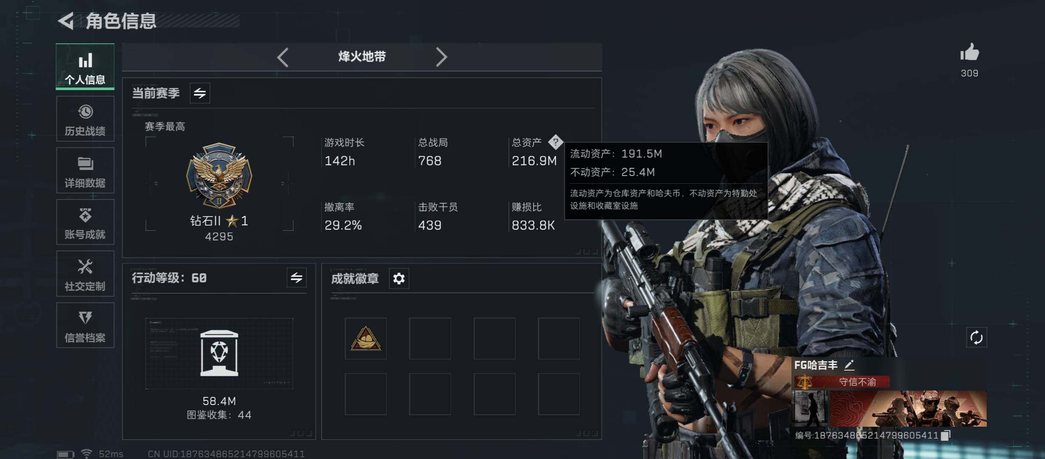The height and width of the screenshot is (459, 1045).
Task: Click the 总资产 question mark help icon
Action: (x=555, y=142)
